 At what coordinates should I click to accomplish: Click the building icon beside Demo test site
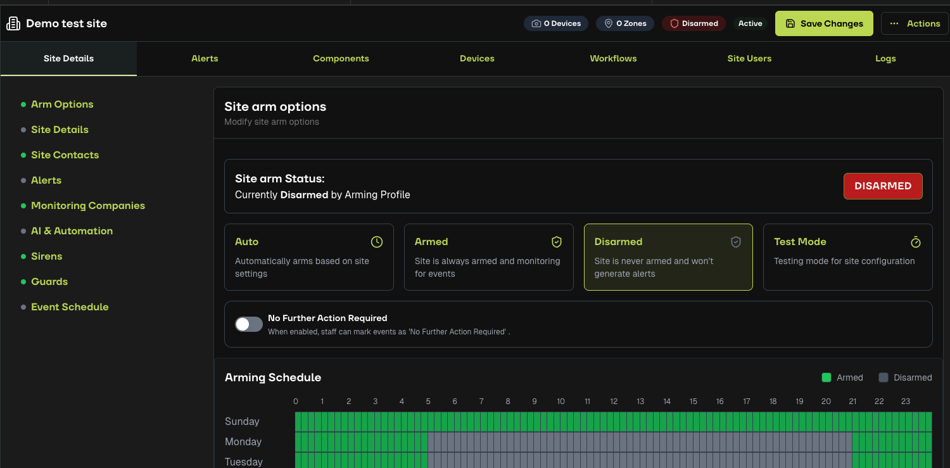[x=13, y=23]
